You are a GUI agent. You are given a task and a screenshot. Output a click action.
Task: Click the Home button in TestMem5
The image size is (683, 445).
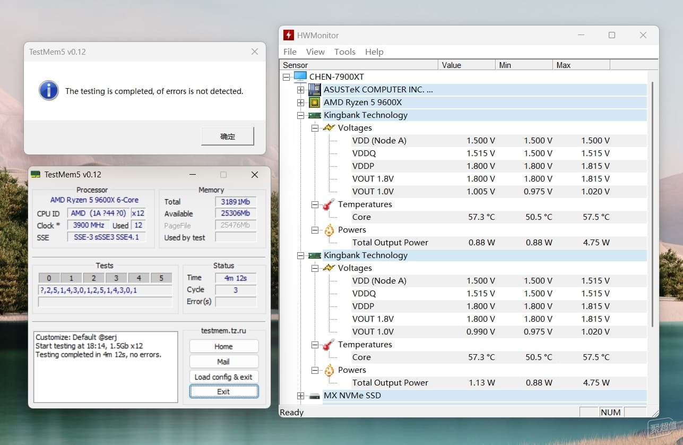point(223,346)
